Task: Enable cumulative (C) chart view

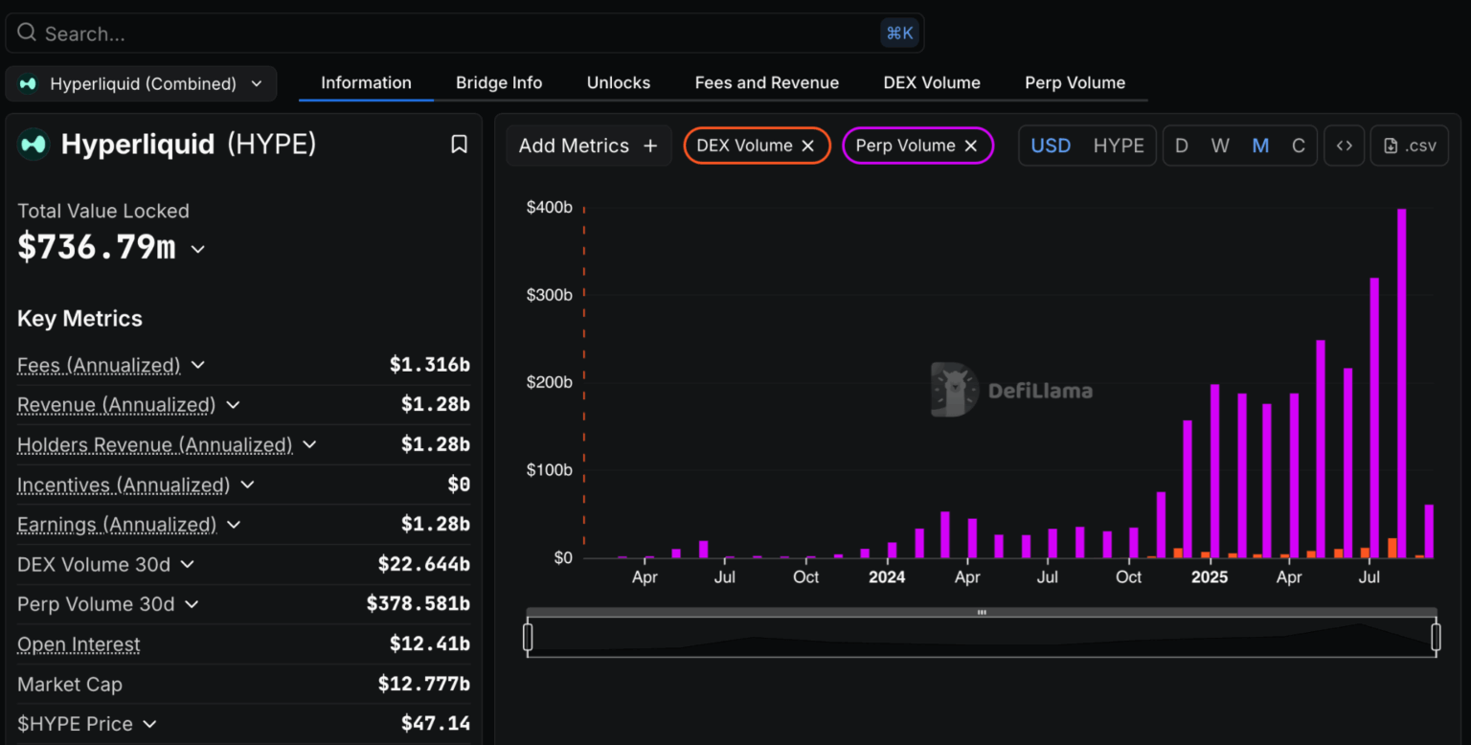Action: 1299,145
